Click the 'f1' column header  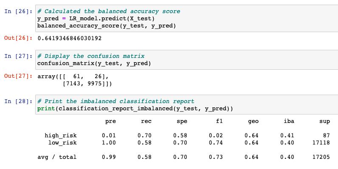pos(219,121)
